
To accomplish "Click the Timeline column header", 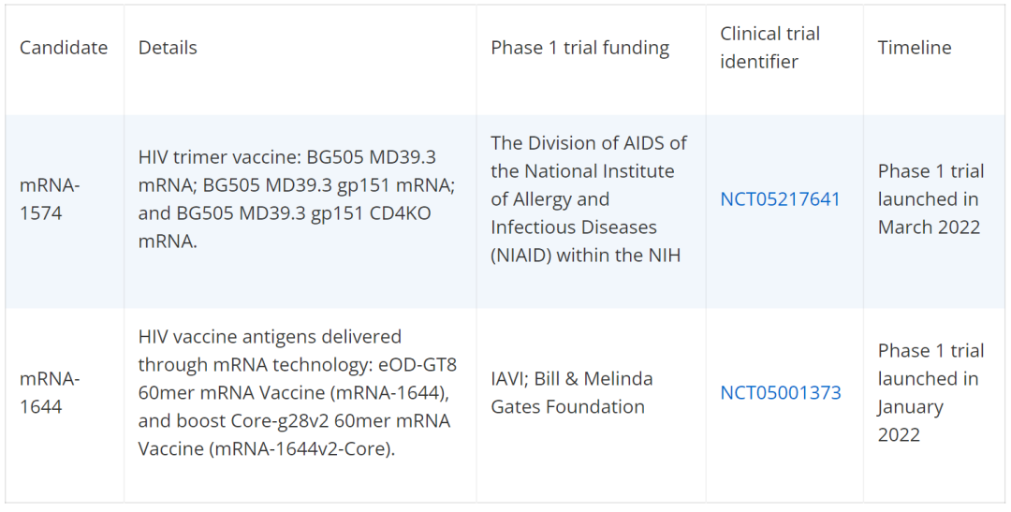I will point(914,48).
